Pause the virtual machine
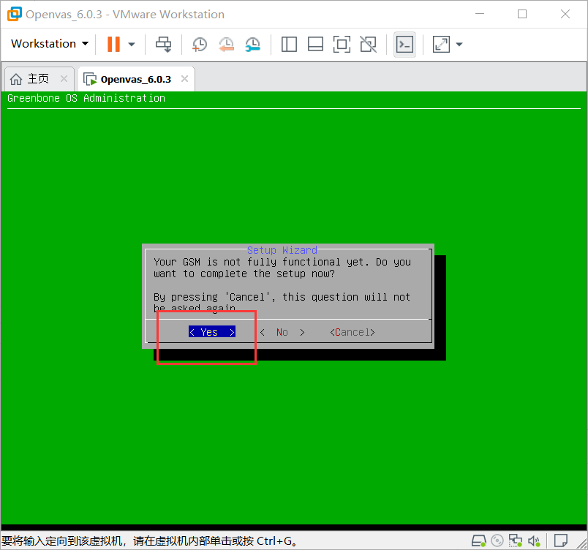This screenshot has width=588, height=550. 113,44
